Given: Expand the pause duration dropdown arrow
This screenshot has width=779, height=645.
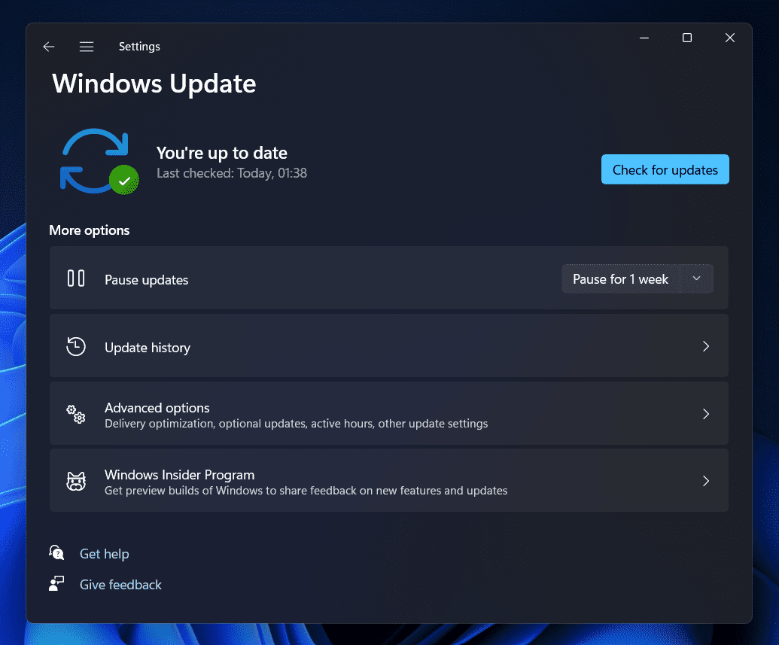Looking at the screenshot, I should (696, 279).
